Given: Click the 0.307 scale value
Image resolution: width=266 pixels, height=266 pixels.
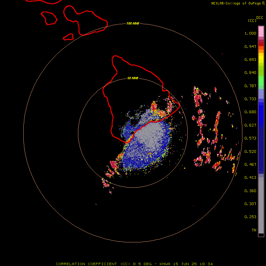Looking at the screenshot, I should click(x=250, y=204).
